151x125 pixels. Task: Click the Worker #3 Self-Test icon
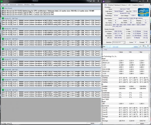coord(3,39)
